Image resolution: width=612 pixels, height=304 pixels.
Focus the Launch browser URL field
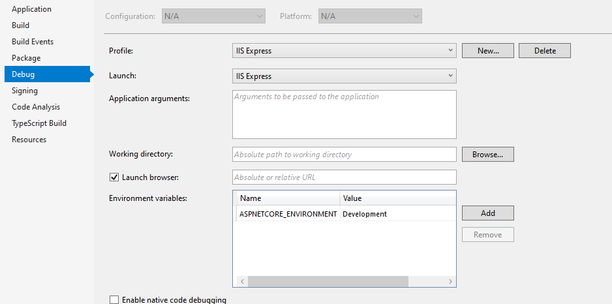(x=344, y=177)
